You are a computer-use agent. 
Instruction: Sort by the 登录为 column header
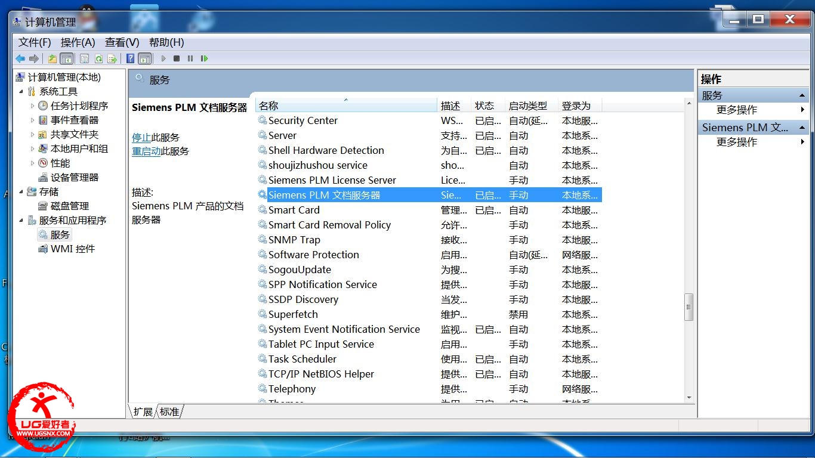pyautogui.click(x=579, y=106)
